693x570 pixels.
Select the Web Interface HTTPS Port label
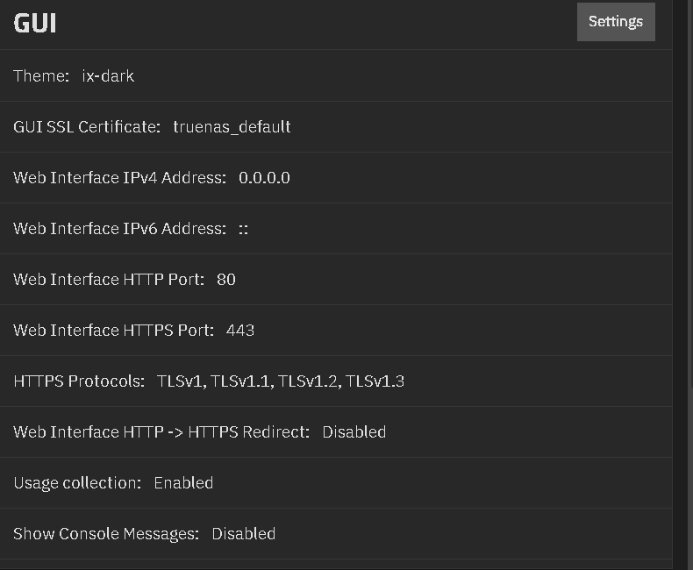[x=113, y=331]
